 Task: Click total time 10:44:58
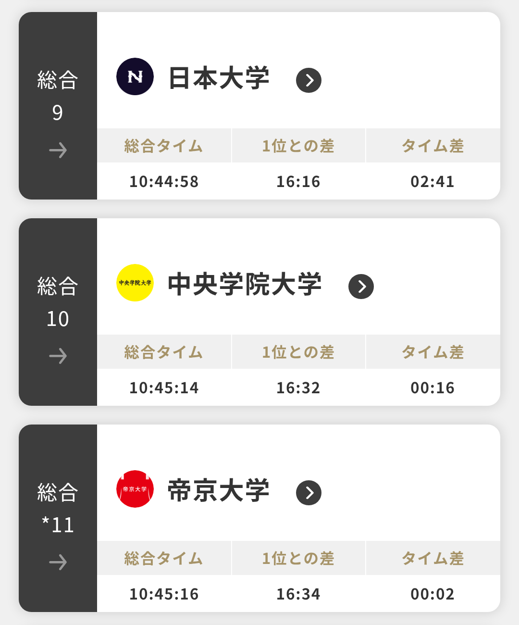coord(164,182)
